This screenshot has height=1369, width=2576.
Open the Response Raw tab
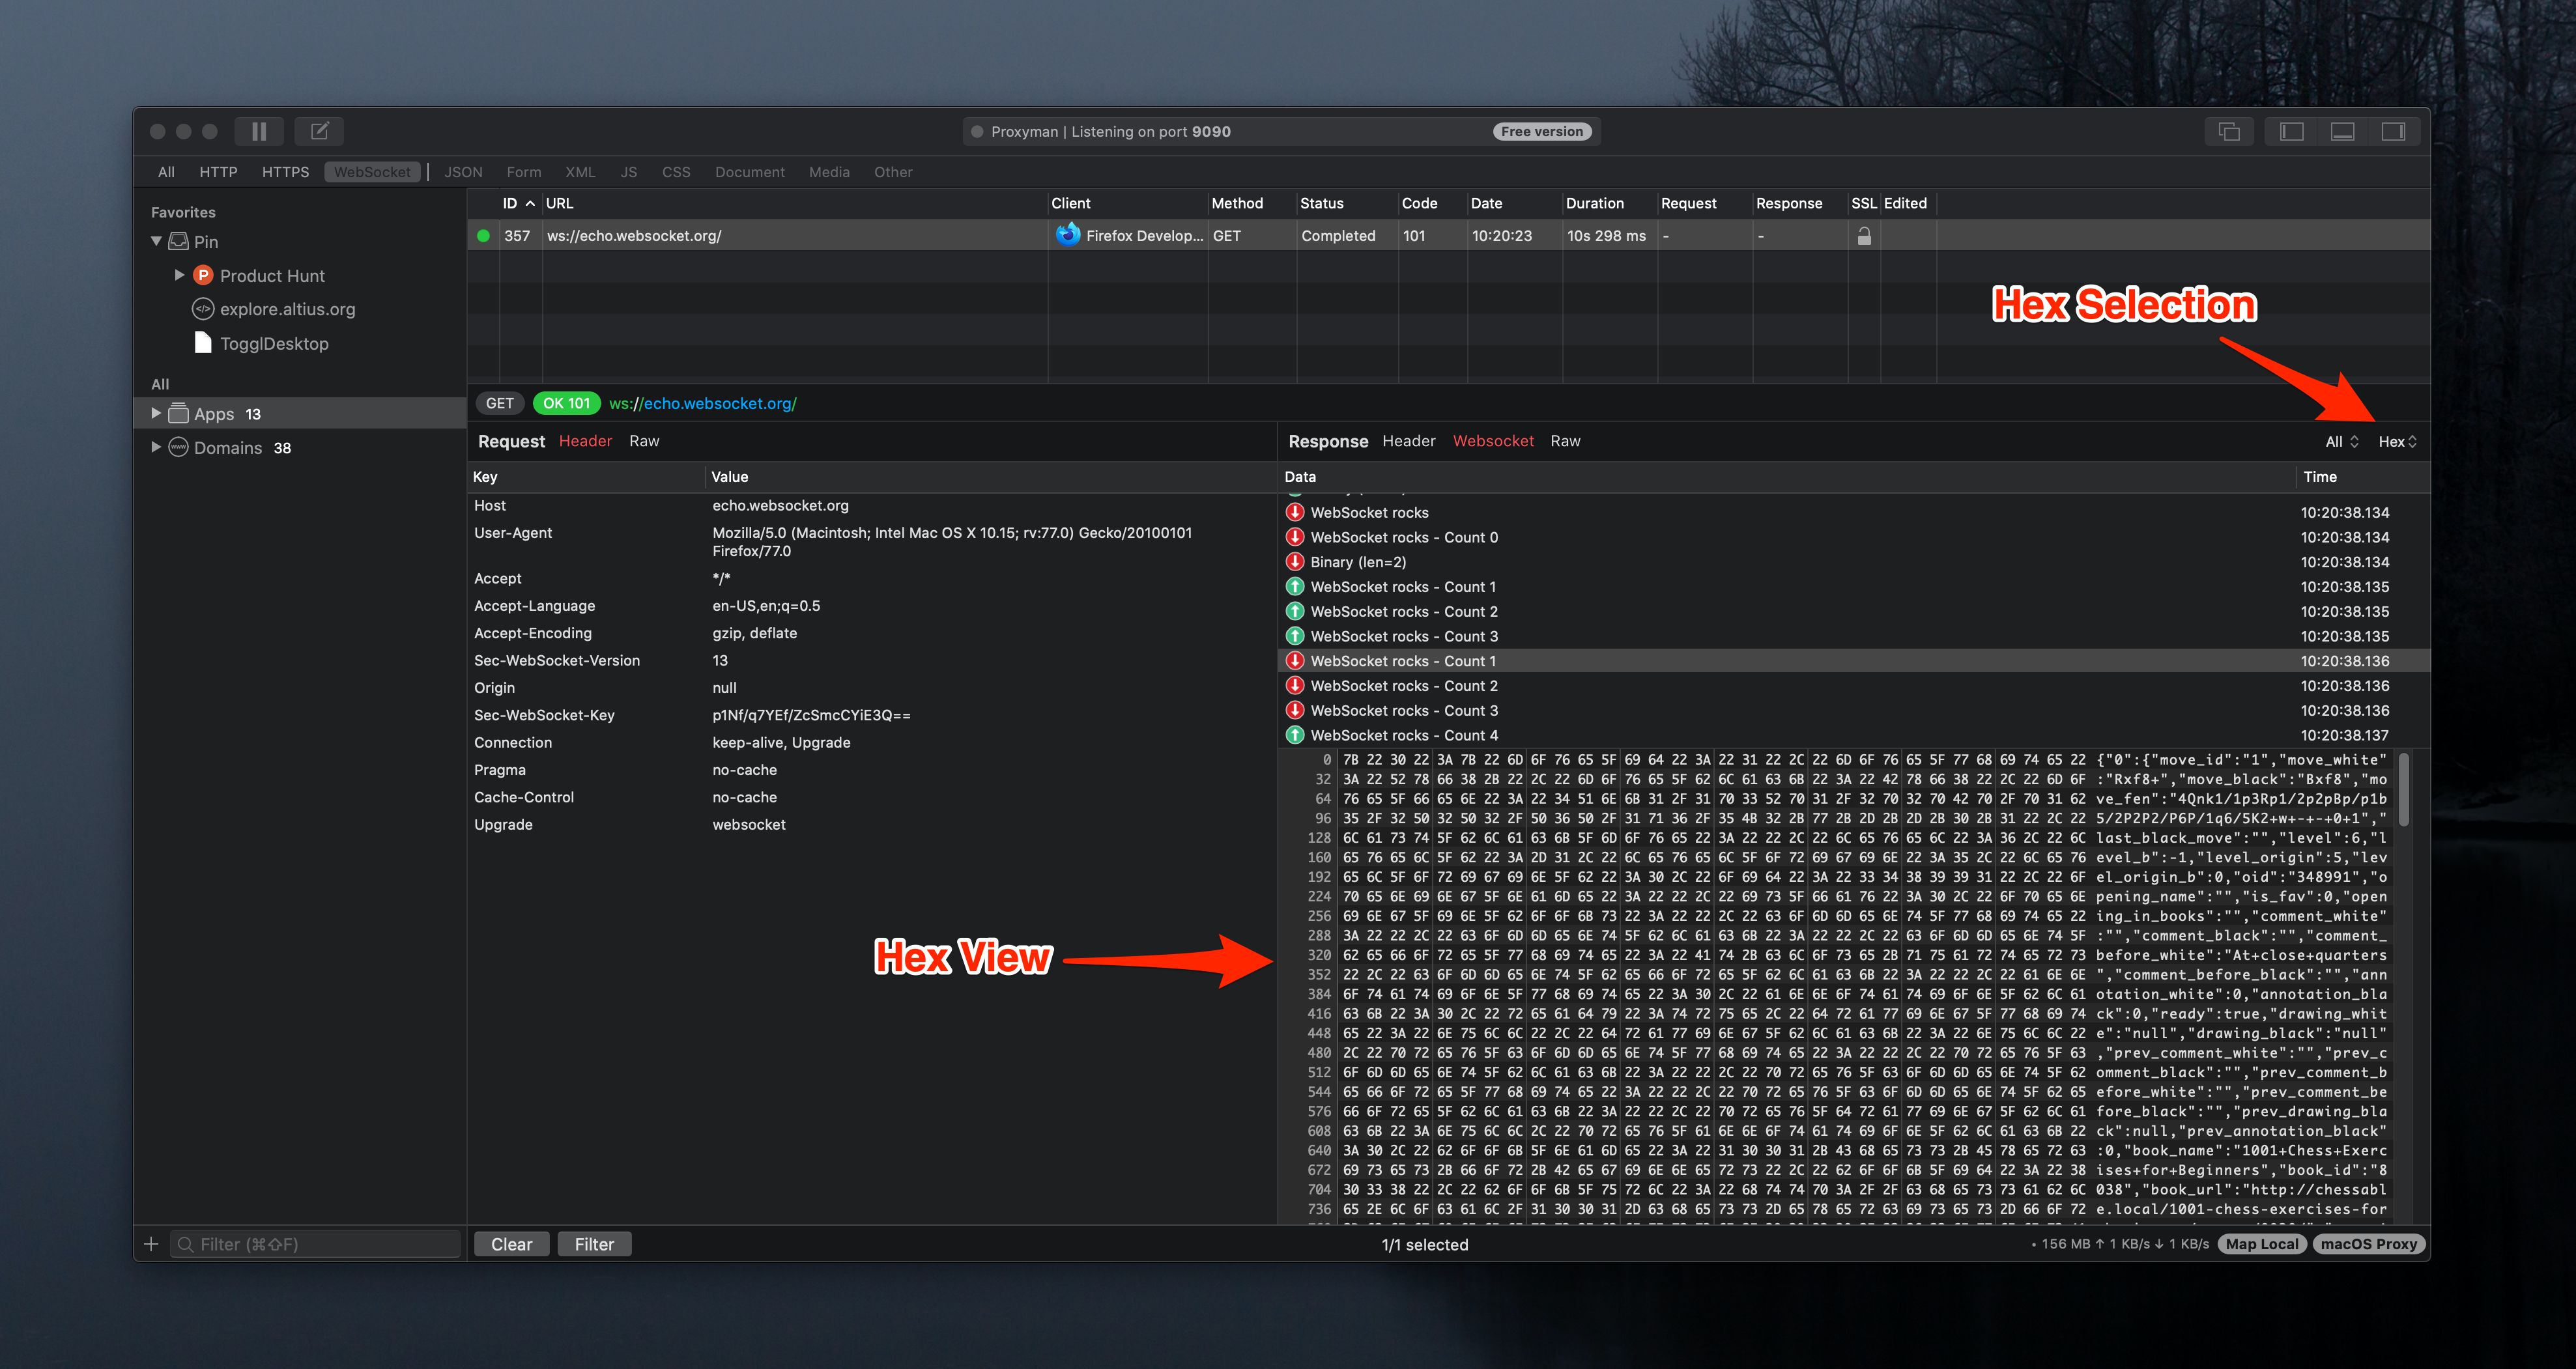click(1565, 441)
